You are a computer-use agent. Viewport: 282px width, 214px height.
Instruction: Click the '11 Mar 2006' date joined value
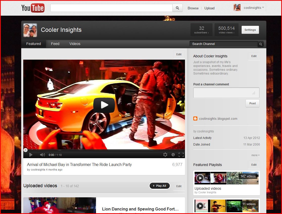click(x=251, y=145)
